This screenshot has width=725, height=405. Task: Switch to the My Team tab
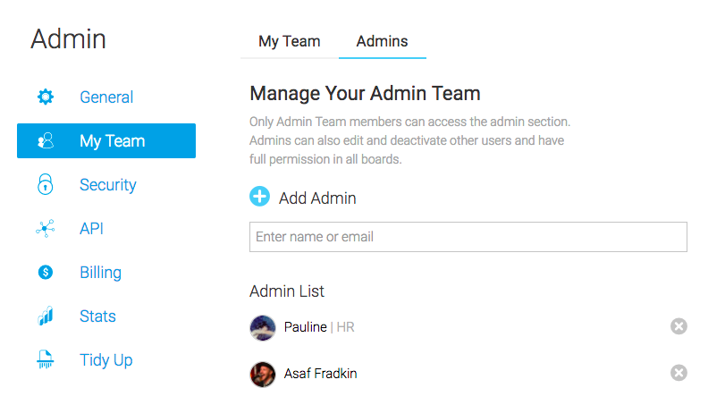290,41
